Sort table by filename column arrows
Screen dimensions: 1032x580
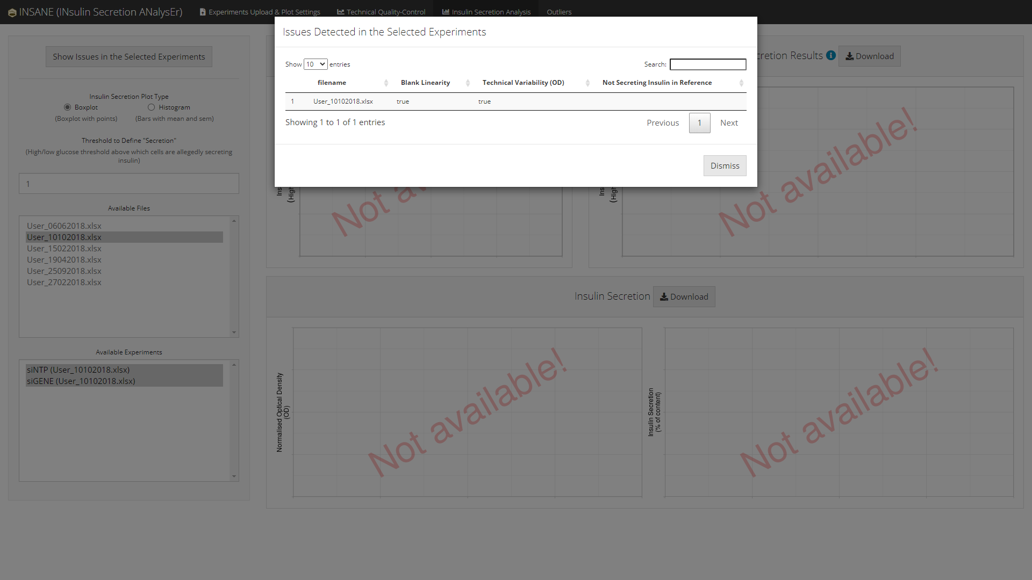(x=386, y=83)
